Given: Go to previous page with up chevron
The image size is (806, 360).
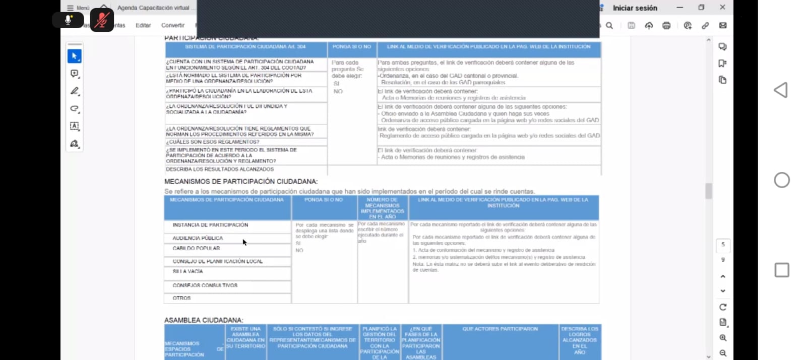Looking at the screenshot, I should pyautogui.click(x=723, y=276).
